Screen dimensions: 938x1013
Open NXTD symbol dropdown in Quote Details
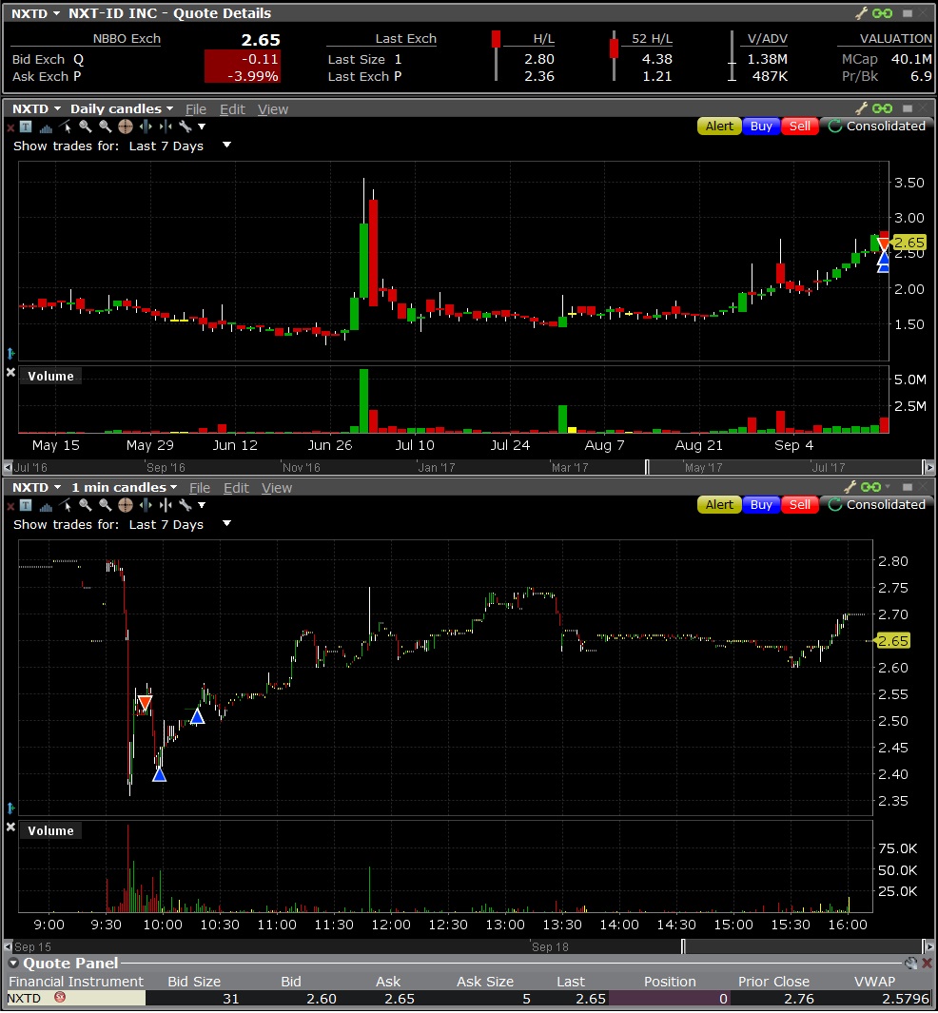(56, 13)
